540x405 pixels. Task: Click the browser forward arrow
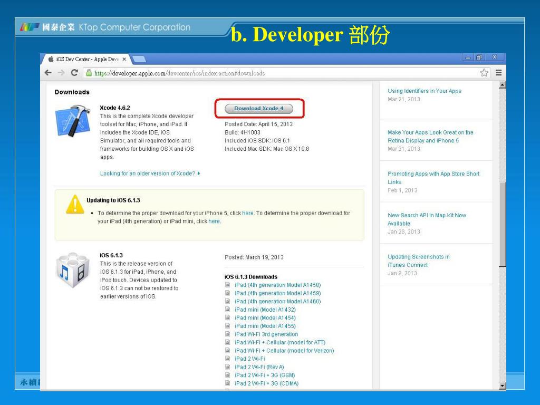(x=61, y=73)
